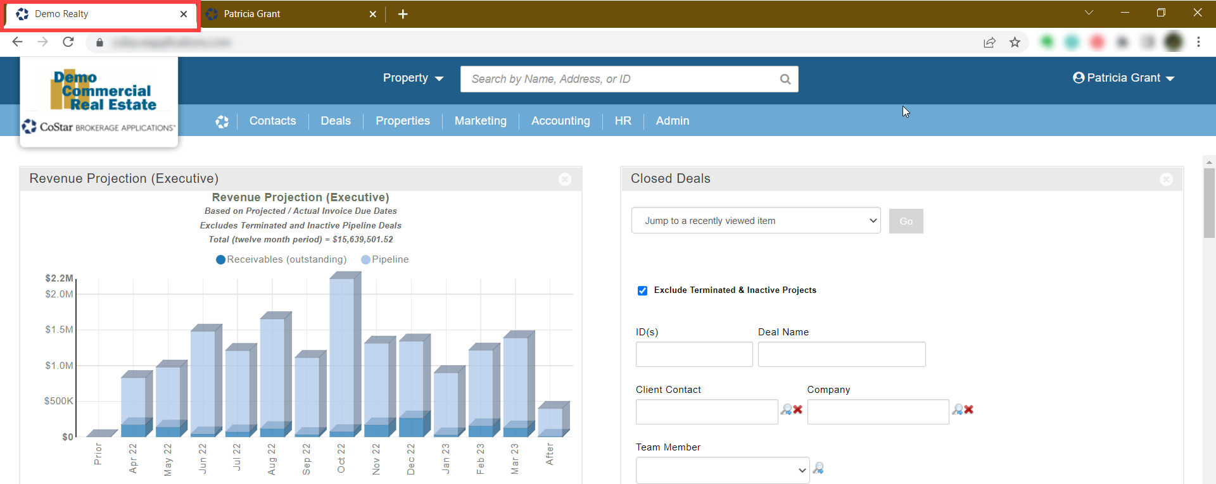The height and width of the screenshot is (484, 1216).
Task: Expand the Property search type dropdown
Action: point(413,78)
